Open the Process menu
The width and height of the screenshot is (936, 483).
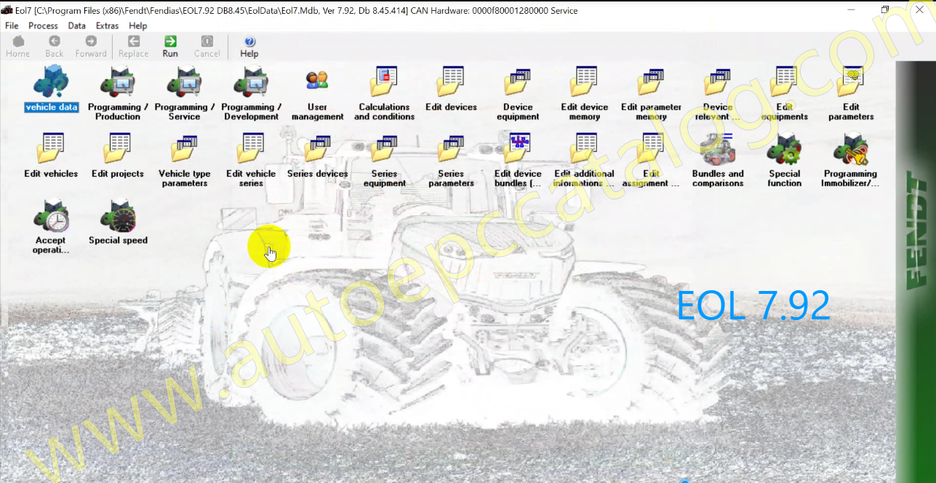coord(43,25)
